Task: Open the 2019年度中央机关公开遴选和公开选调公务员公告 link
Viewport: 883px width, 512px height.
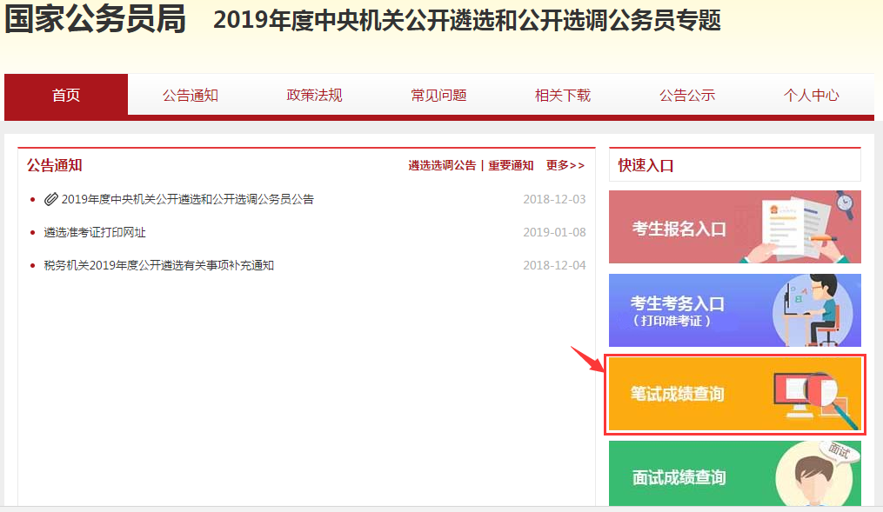Action: coord(187,199)
